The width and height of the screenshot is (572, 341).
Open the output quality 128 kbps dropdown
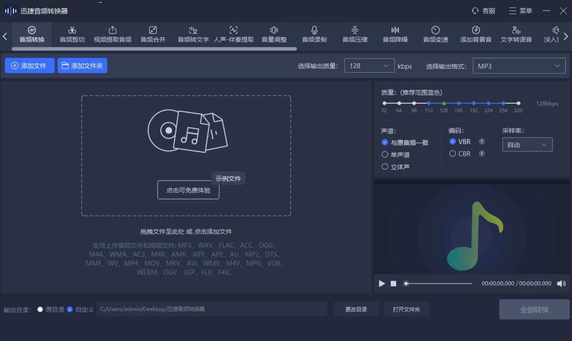point(369,66)
